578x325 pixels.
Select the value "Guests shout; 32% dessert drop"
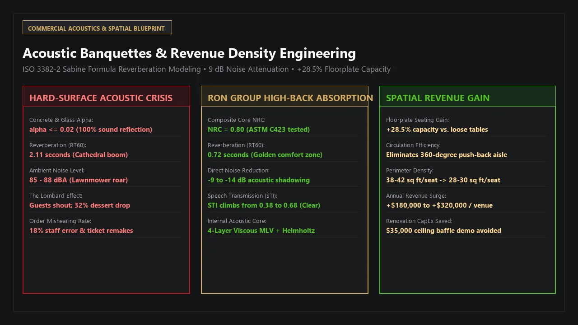tap(79, 205)
